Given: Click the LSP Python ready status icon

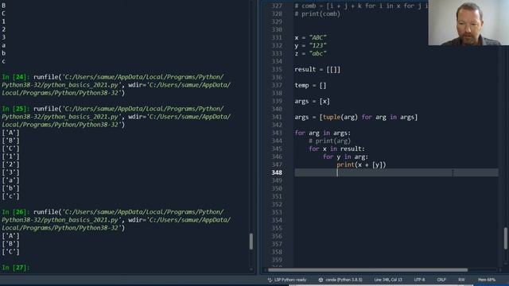Looking at the screenshot, I should coord(270,280).
